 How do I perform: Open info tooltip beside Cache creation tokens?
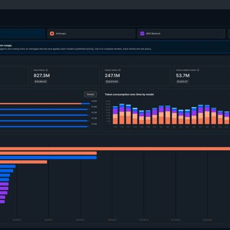click(x=198, y=70)
